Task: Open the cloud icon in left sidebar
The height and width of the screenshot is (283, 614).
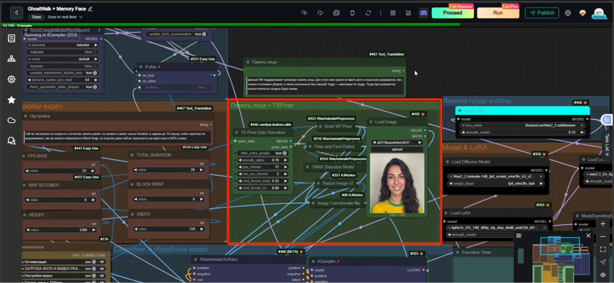Action: [x=11, y=120]
